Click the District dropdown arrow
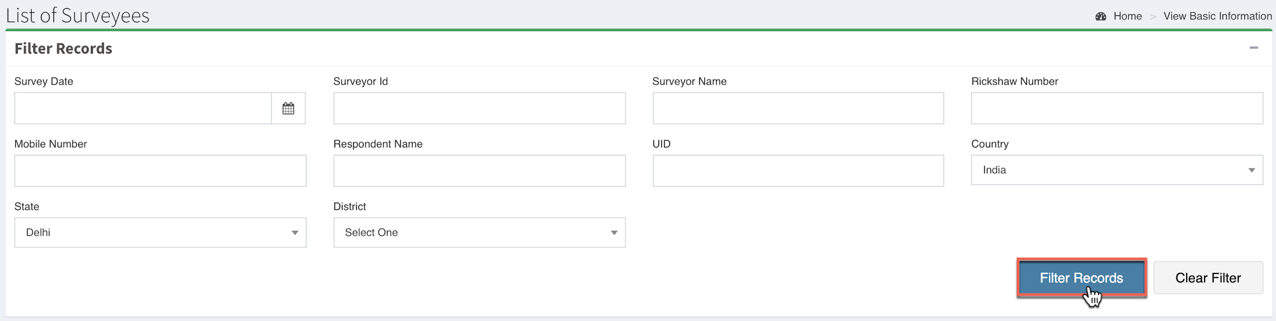Image resolution: width=1276 pixels, height=321 pixels. click(614, 233)
